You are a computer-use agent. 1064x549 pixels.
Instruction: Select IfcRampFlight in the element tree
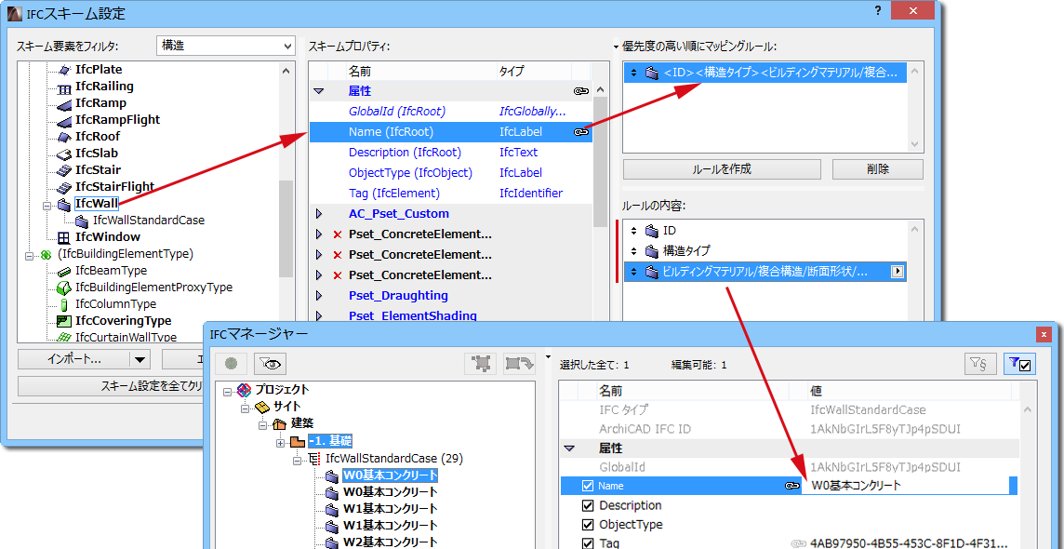(x=117, y=120)
